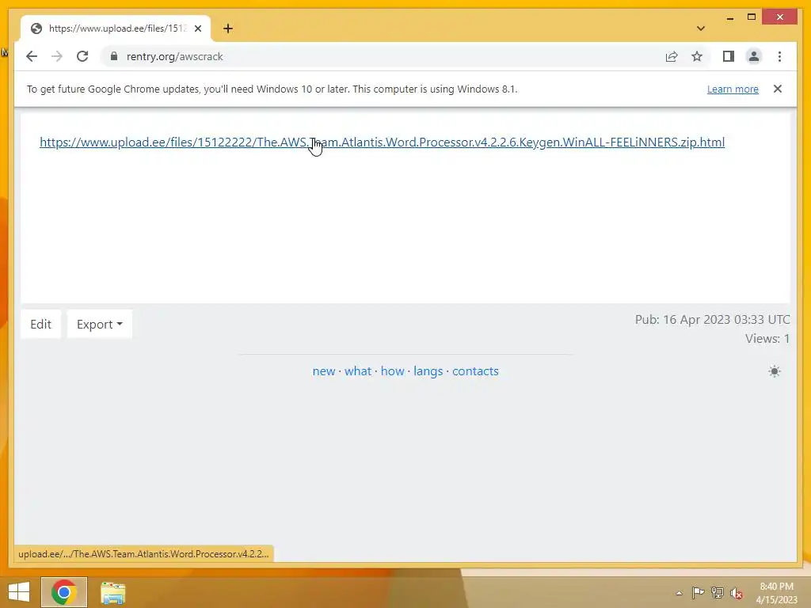The height and width of the screenshot is (608, 811).
Task: Follow the 'langs' footer link
Action: coord(428,371)
